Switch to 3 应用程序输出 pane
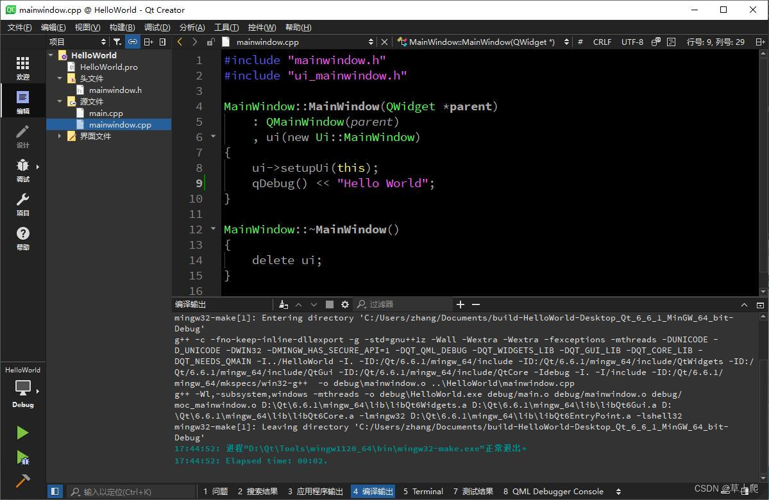Viewport: 769px width, 500px height. [316, 491]
